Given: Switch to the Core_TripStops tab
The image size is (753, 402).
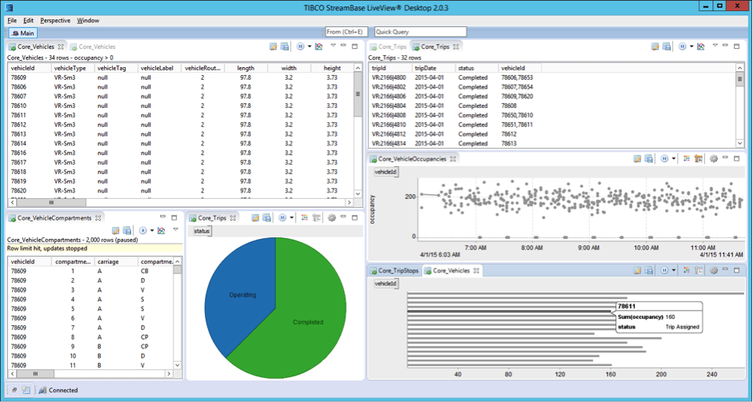Looking at the screenshot, I should (x=394, y=271).
